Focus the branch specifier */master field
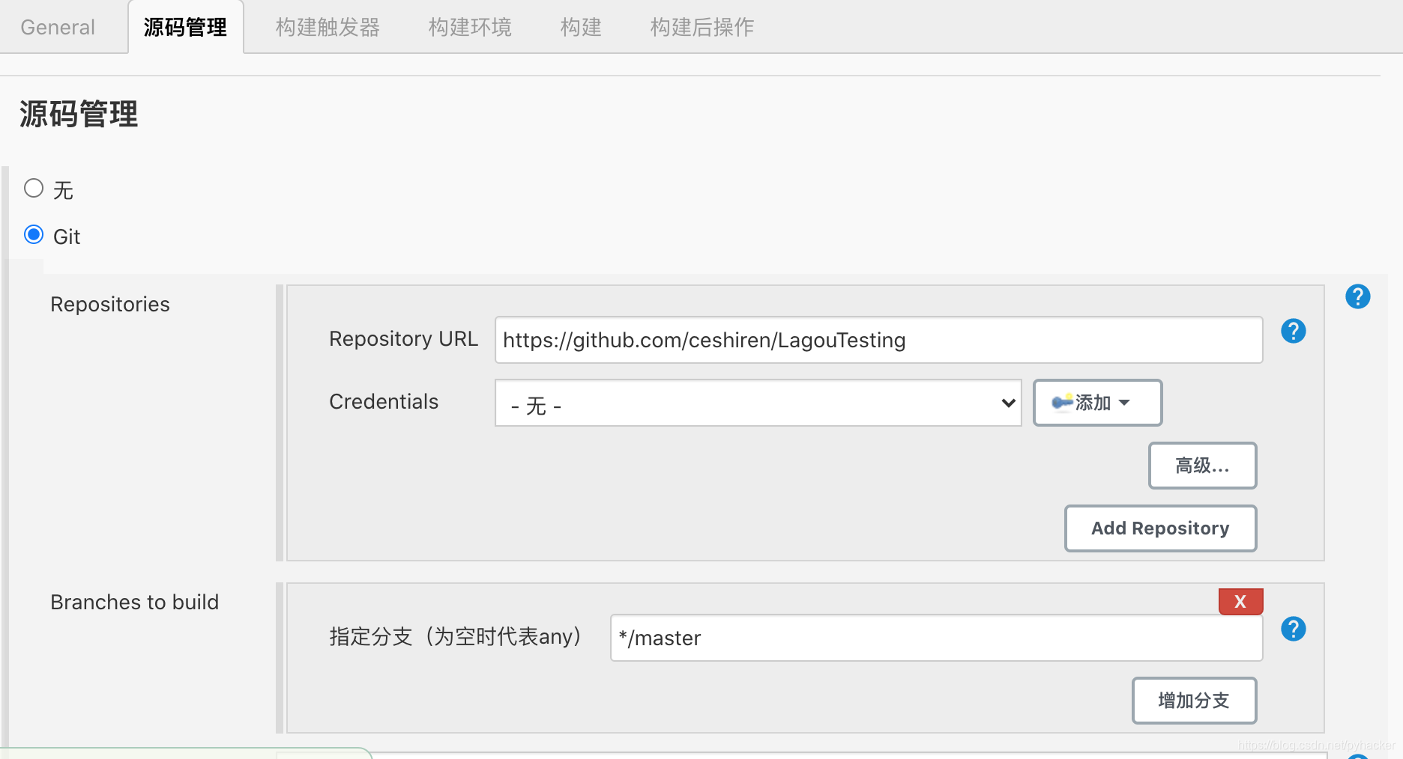The height and width of the screenshot is (759, 1403). point(936,638)
